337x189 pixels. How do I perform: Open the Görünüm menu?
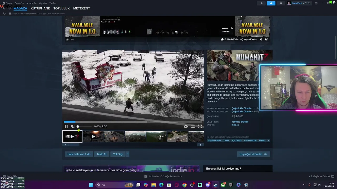coord(19,3)
